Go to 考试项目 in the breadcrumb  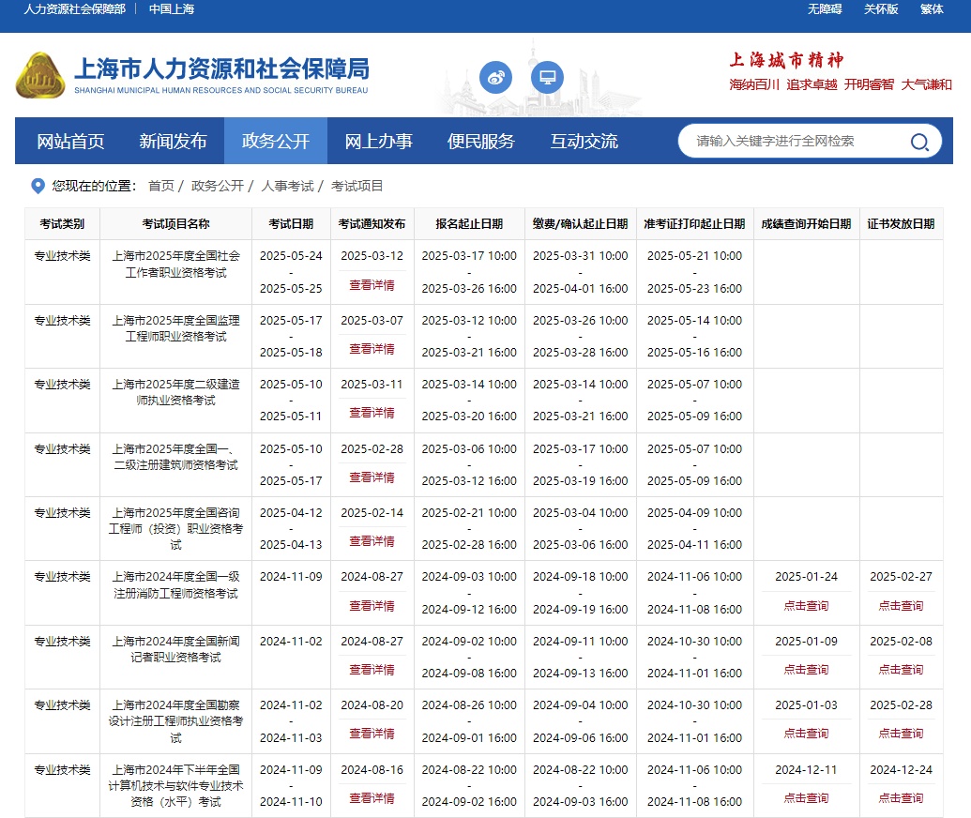(x=357, y=186)
